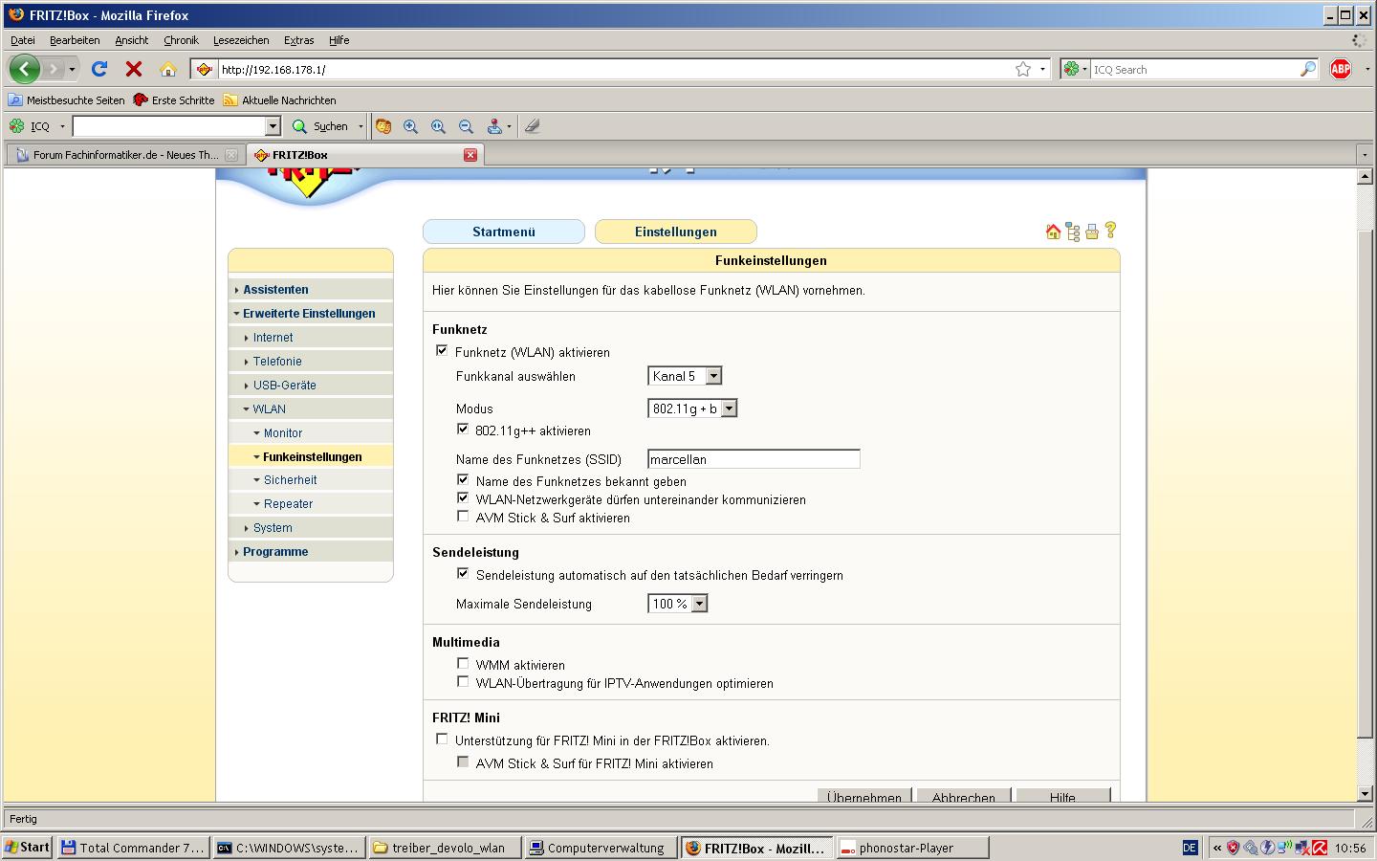Click the ICQ search magnifier icon
This screenshot has width=1377, height=861.
coord(1308,69)
